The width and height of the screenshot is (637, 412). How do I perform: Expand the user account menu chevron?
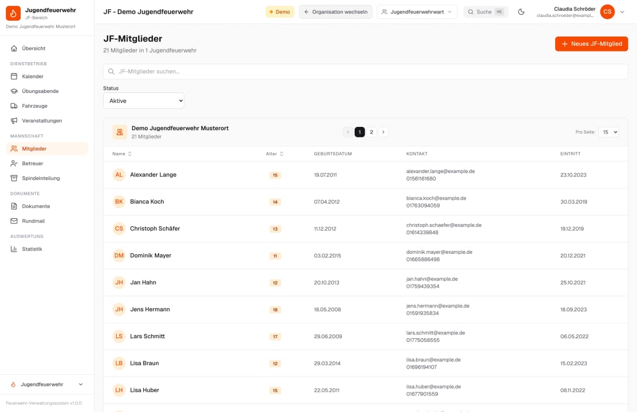pyautogui.click(x=623, y=12)
